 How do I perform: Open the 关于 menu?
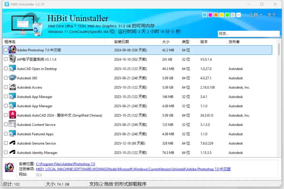pos(271,15)
